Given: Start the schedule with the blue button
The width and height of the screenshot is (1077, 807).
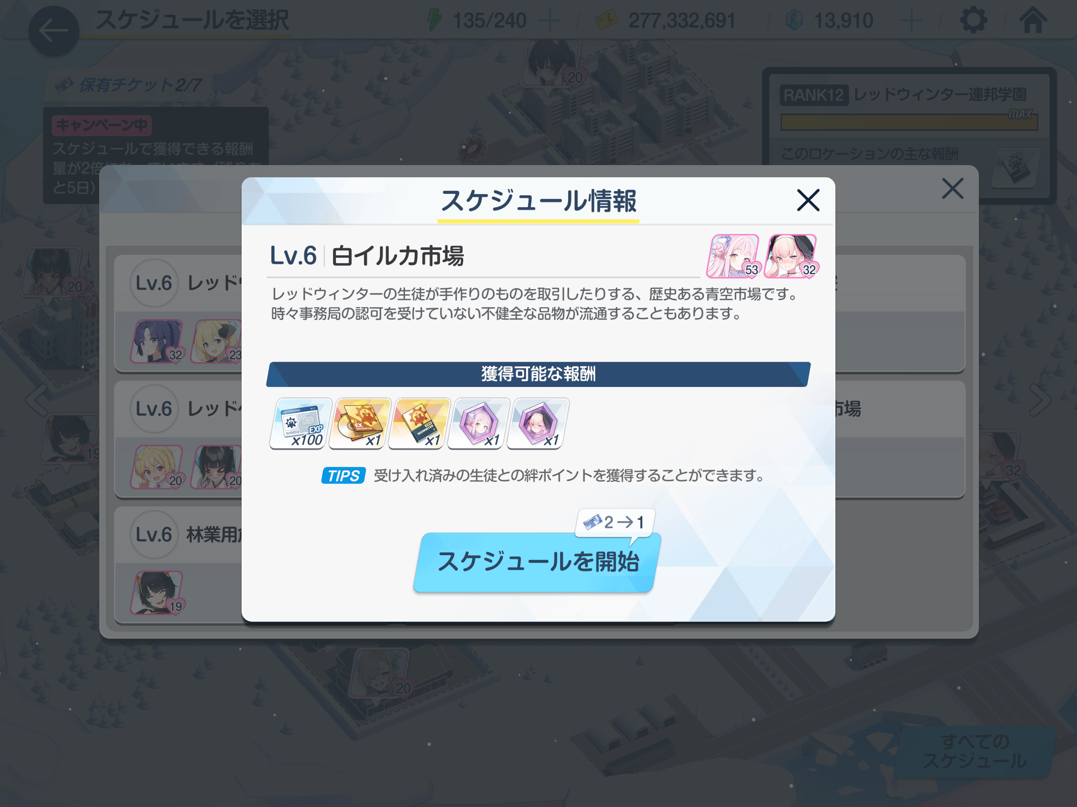Looking at the screenshot, I should (x=537, y=562).
